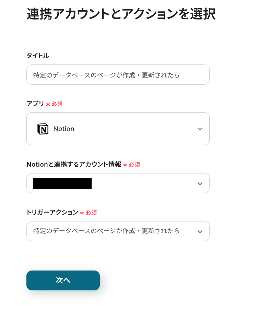
Task: Click 必須 marker beside トリガーアクション
Action: point(91,213)
